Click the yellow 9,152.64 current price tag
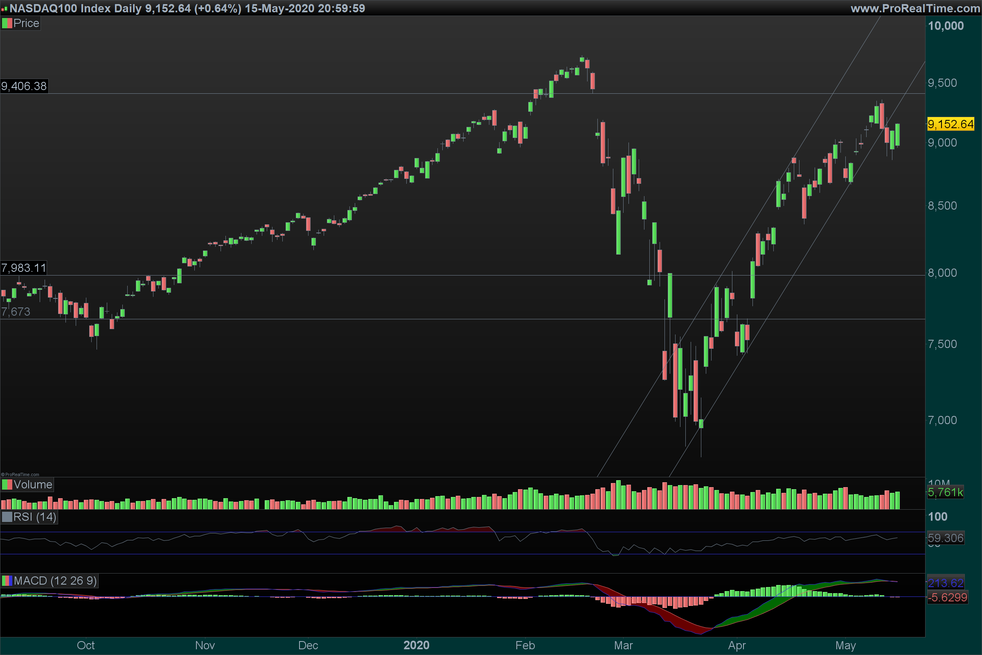This screenshot has height=655, width=982. (950, 124)
